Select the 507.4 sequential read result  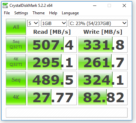52,44
